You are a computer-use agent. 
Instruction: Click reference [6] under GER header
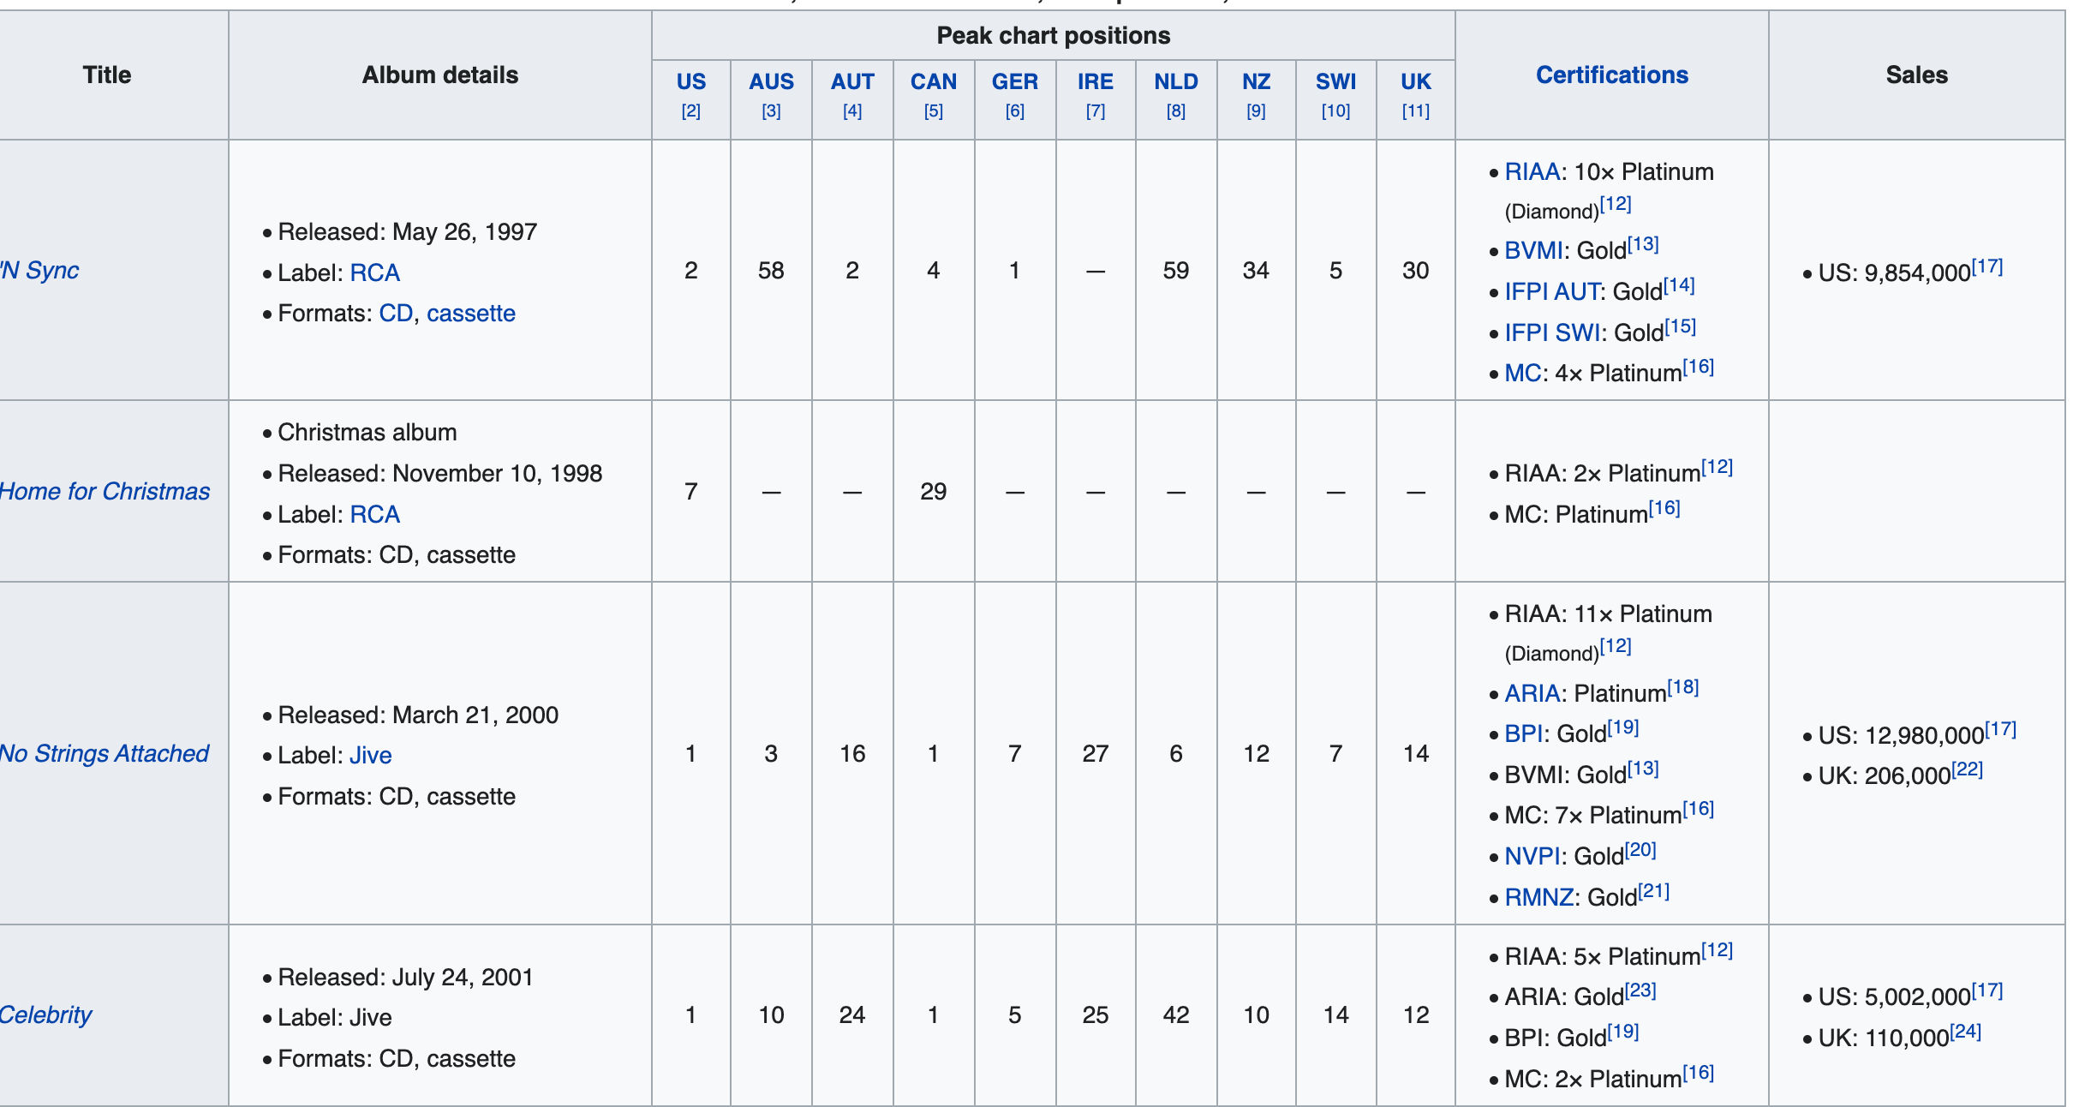tap(1015, 111)
